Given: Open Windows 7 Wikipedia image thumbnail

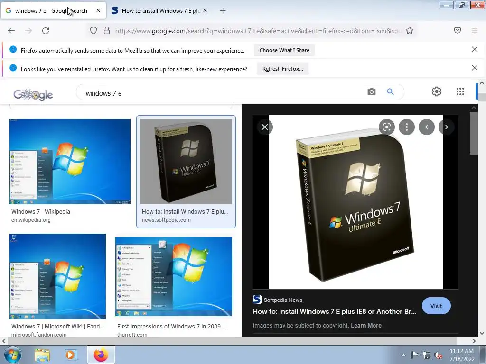Looking at the screenshot, I should pyautogui.click(x=70, y=161).
